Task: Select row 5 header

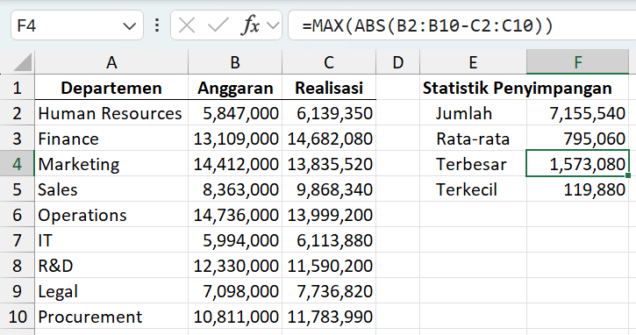Action: [x=17, y=189]
